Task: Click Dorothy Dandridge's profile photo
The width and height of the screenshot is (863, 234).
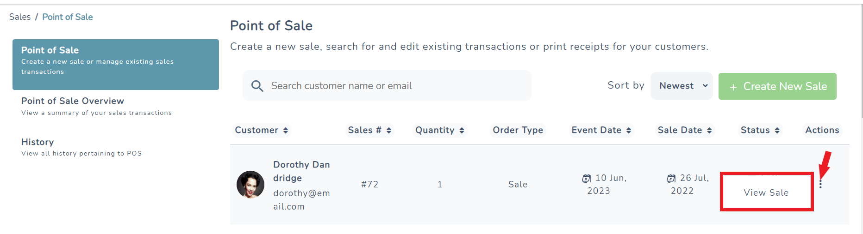Action: pyautogui.click(x=250, y=185)
